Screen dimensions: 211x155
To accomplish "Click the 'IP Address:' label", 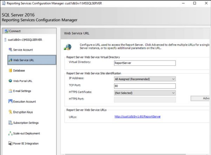I will click(76, 78).
